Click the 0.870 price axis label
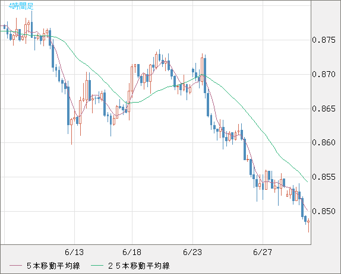The height and width of the screenshot is (274, 341). point(324,74)
